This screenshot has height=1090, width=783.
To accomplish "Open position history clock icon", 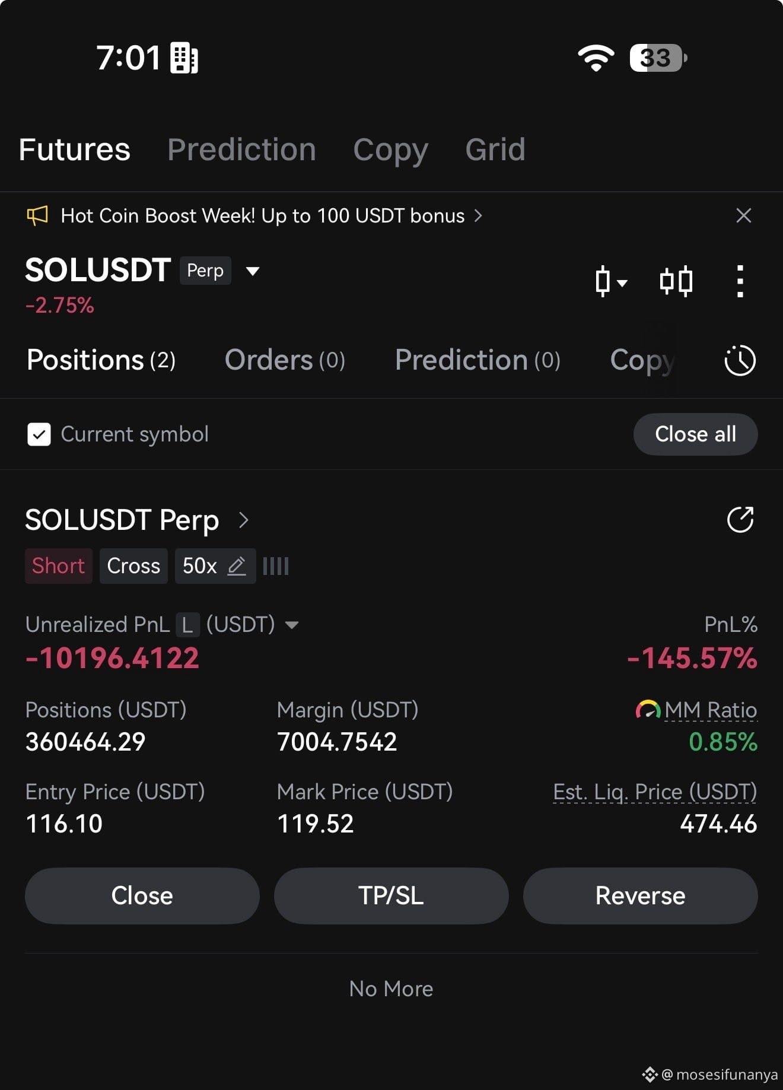I will tap(740, 360).
